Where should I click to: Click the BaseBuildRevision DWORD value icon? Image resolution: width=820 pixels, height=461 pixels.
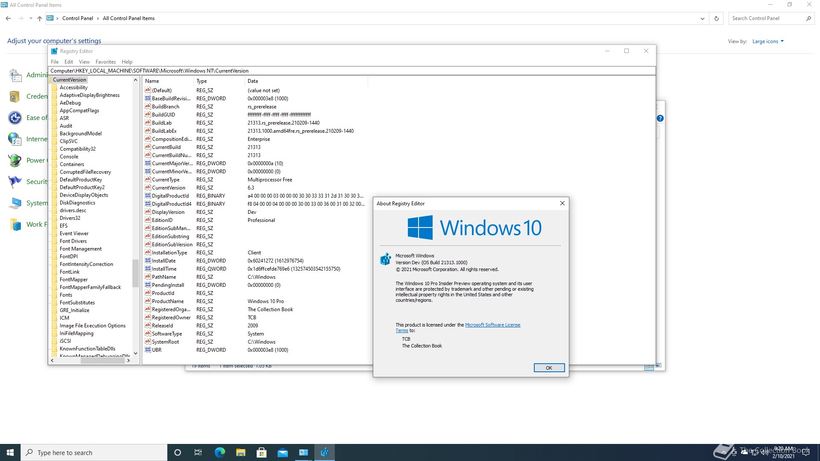tap(148, 99)
